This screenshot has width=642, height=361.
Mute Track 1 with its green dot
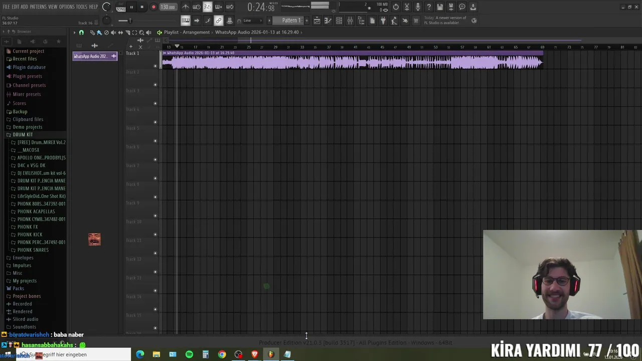tap(155, 66)
